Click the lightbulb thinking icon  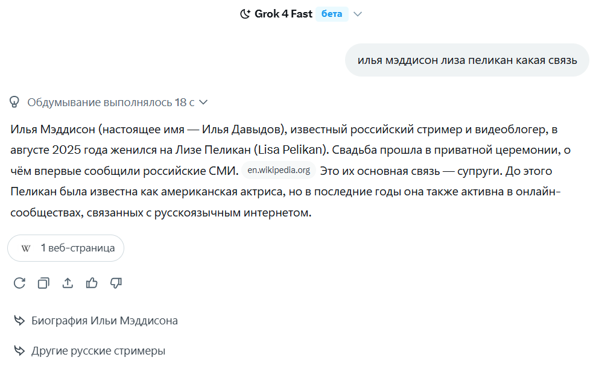coord(15,102)
